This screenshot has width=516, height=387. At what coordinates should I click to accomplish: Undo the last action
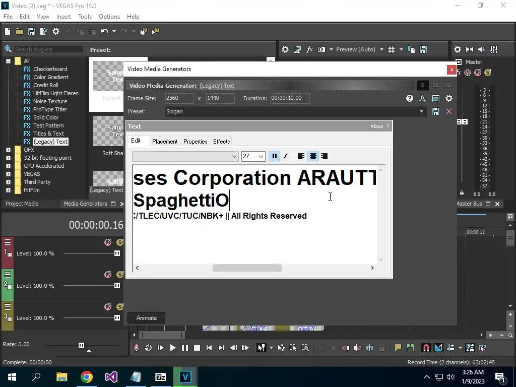point(104,31)
